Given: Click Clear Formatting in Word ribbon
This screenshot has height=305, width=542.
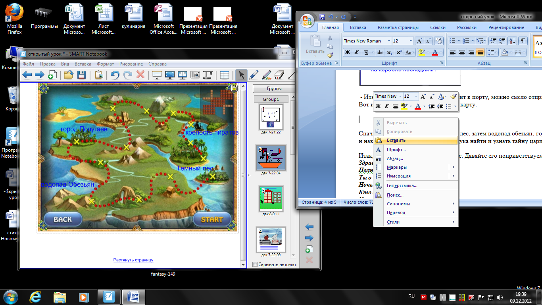Looking at the screenshot, I should click(438, 41).
